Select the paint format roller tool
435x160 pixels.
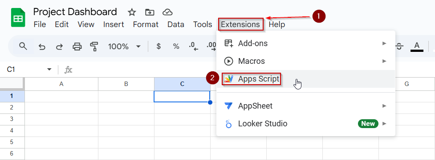94,47
